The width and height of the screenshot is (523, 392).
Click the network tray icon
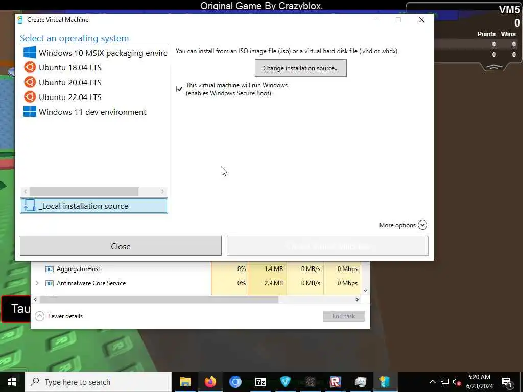click(445, 382)
